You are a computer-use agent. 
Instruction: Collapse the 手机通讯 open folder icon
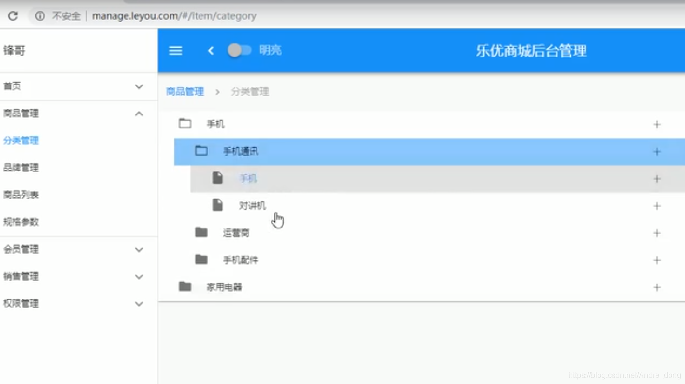tap(201, 151)
